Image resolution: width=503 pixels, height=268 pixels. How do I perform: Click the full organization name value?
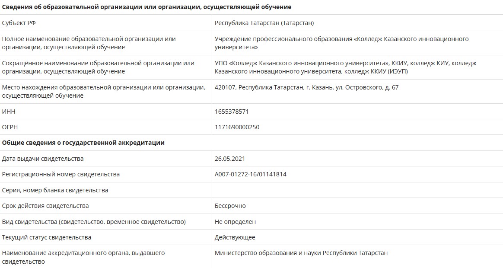[341, 43]
